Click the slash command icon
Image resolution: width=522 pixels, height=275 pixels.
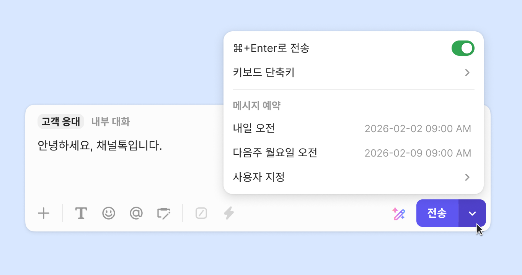pos(201,213)
